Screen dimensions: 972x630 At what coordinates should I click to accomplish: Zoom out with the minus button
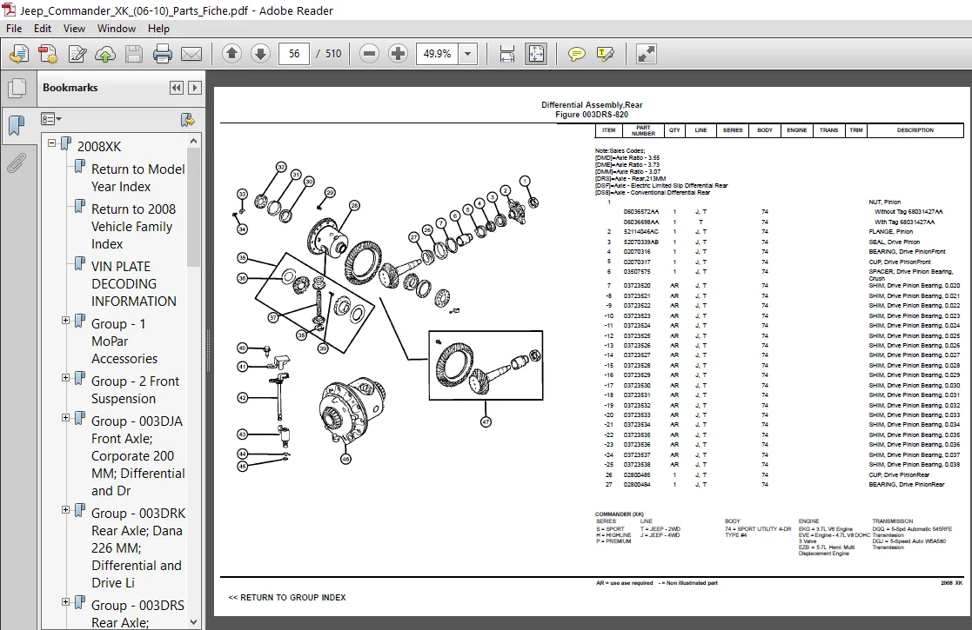pyautogui.click(x=370, y=54)
